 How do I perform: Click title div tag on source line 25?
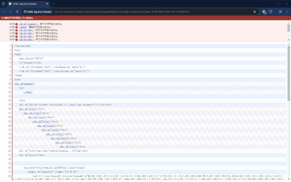69,147
